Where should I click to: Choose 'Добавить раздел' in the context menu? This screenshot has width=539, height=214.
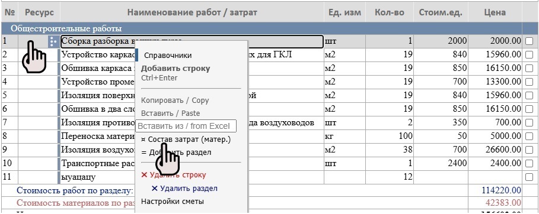(x=176, y=153)
